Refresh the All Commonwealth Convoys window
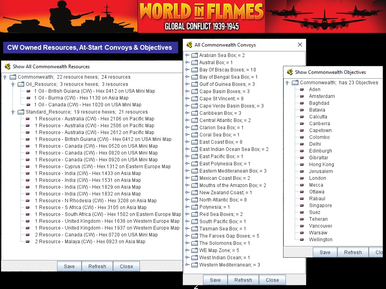 [x=243, y=280]
